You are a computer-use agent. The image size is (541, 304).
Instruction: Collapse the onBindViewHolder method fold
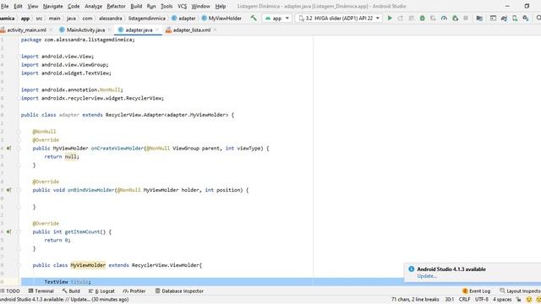coord(19,190)
